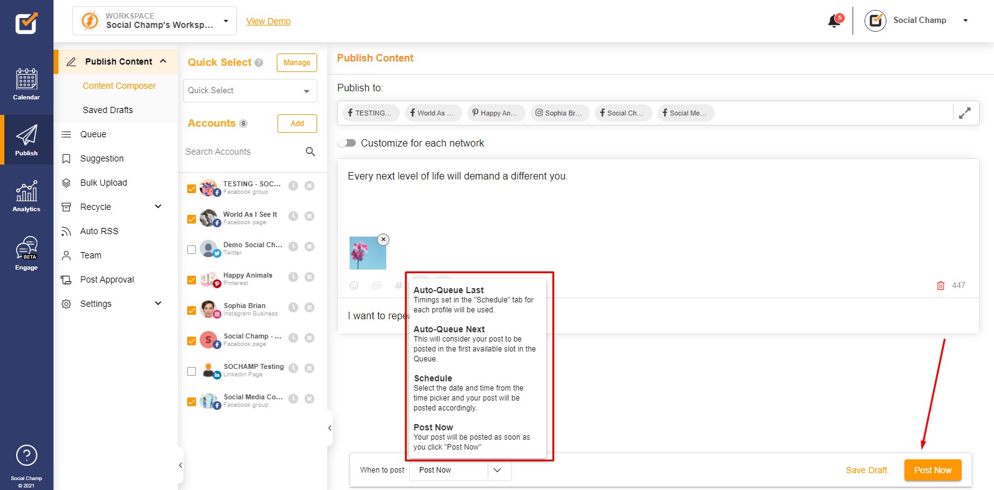Open Post Approval menu item
This screenshot has width=994, height=490.
pyautogui.click(x=107, y=279)
